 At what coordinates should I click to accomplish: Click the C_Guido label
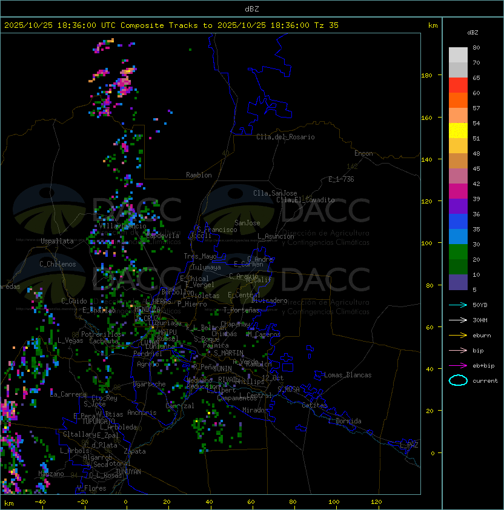click(74, 301)
